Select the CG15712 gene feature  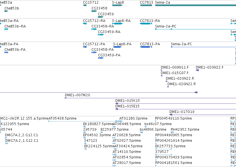tap(85, 5)
